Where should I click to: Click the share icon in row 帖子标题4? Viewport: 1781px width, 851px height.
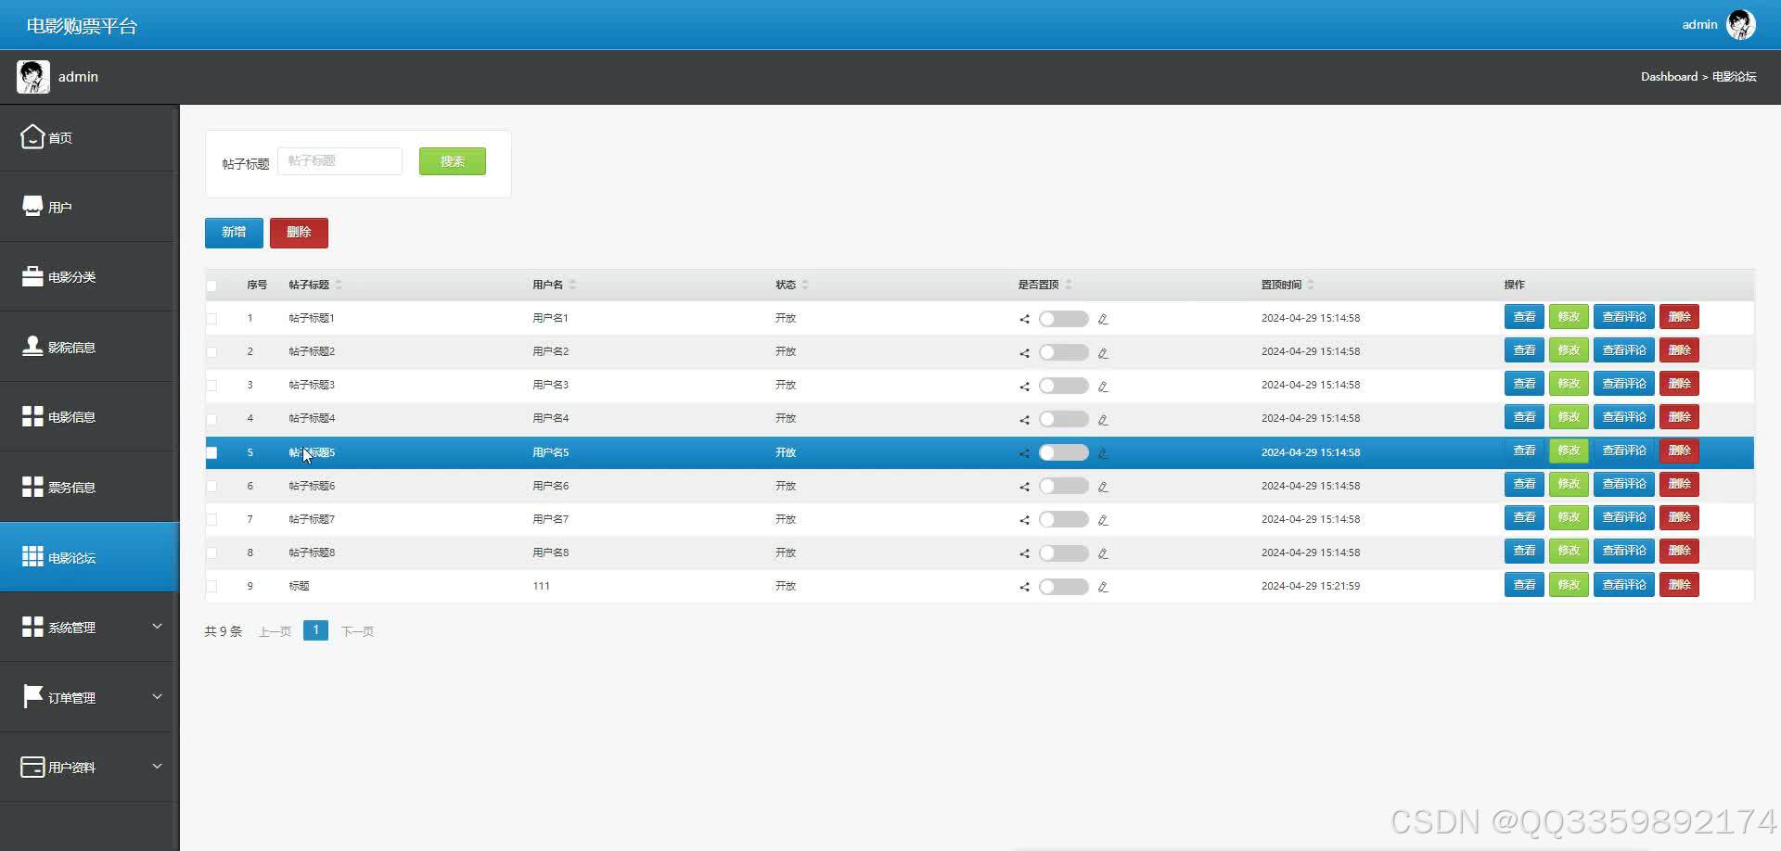(x=1024, y=420)
